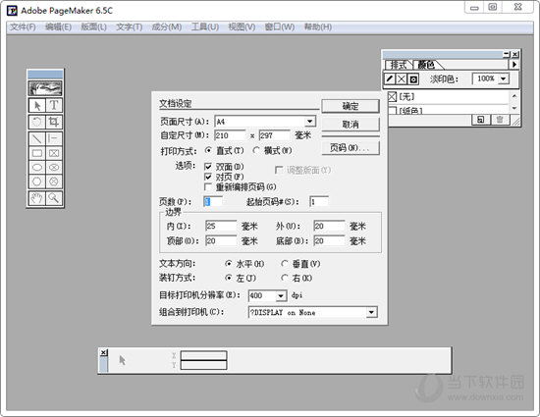The image size is (540, 417).
Task: Switch to the 颜色 (Colors) tab
Action: coord(426,65)
